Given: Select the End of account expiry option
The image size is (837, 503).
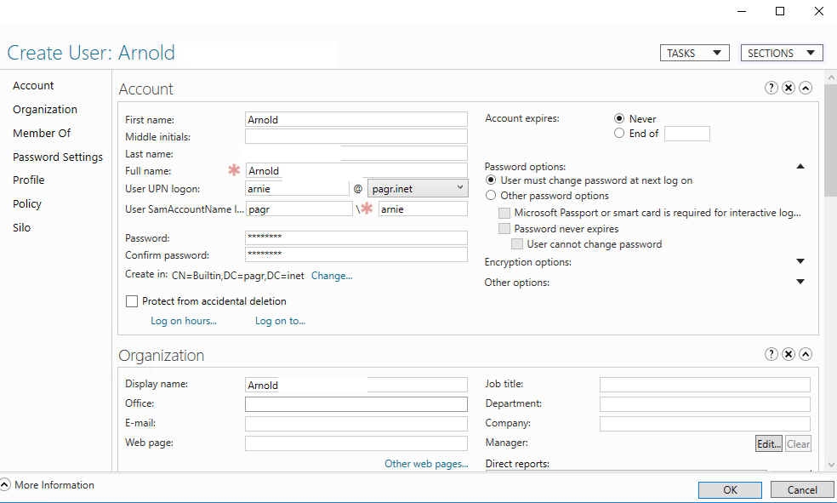Looking at the screenshot, I should 619,134.
